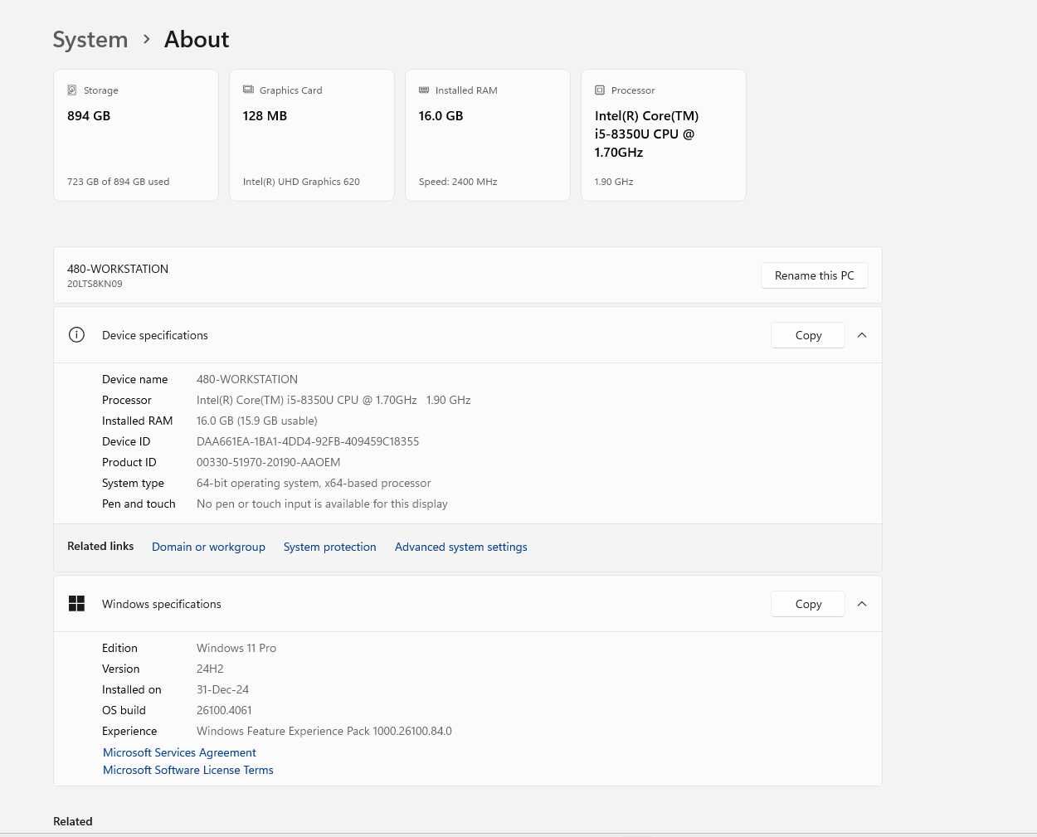This screenshot has height=837, width=1037.
Task: Open Domain or workgroup link
Action: (208, 547)
